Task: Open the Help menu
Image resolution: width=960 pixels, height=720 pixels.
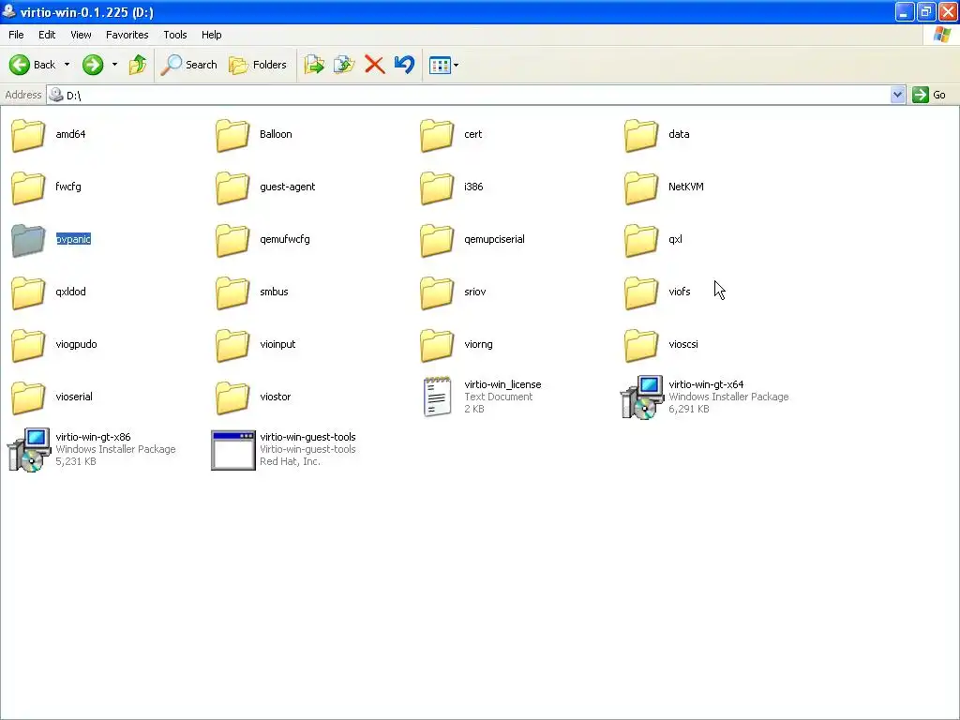Action: tap(211, 35)
